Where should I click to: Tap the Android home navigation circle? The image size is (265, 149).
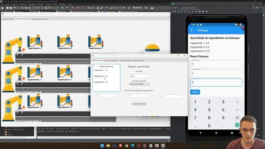tap(216, 133)
